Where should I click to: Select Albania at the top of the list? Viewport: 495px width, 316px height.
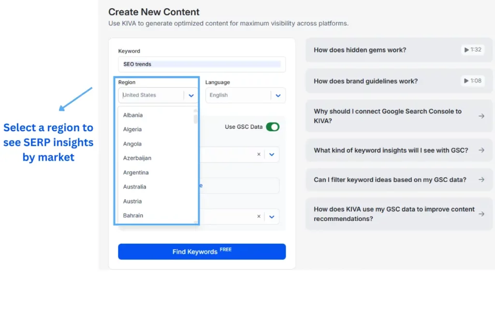[132, 115]
